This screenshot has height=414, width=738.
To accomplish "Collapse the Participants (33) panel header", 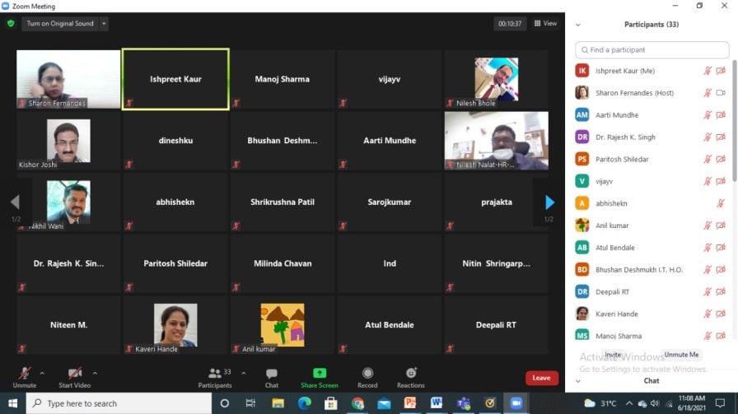I will coord(578,25).
